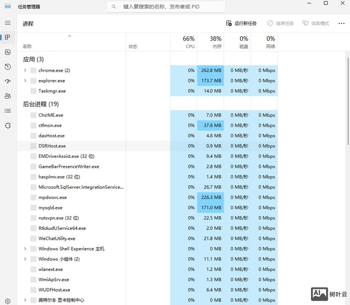This screenshot has width=350, height=305.
Task: Open Task Manager settings
Action: click(x=8, y=301)
